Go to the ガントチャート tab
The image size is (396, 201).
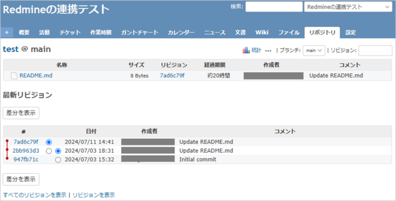click(x=139, y=32)
